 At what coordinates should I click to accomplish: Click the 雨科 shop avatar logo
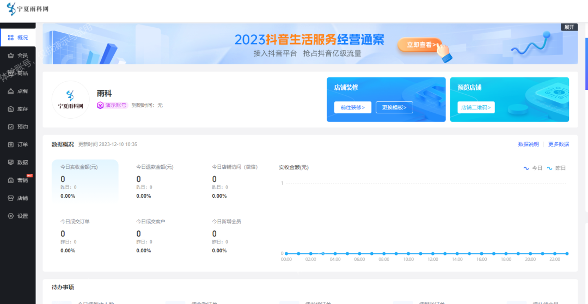(x=70, y=100)
